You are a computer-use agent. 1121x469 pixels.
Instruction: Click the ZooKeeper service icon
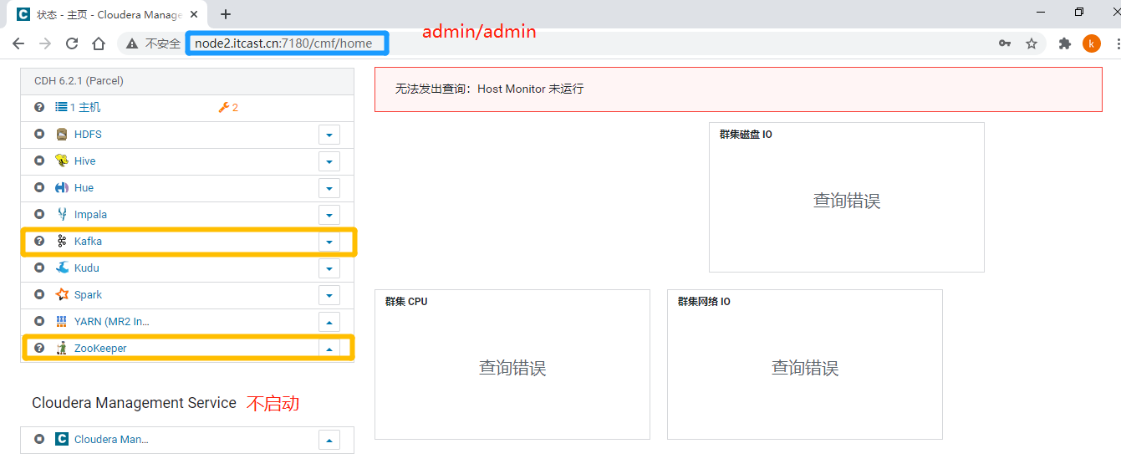pos(61,349)
